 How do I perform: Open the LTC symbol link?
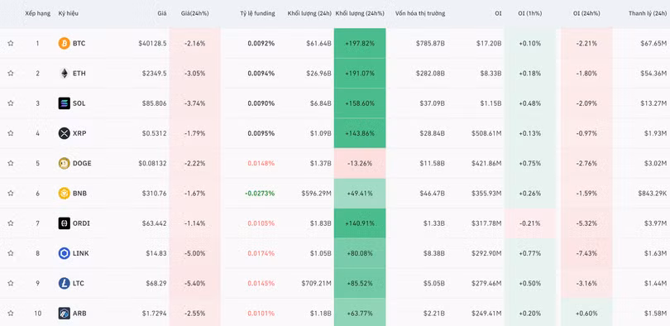pos(79,283)
